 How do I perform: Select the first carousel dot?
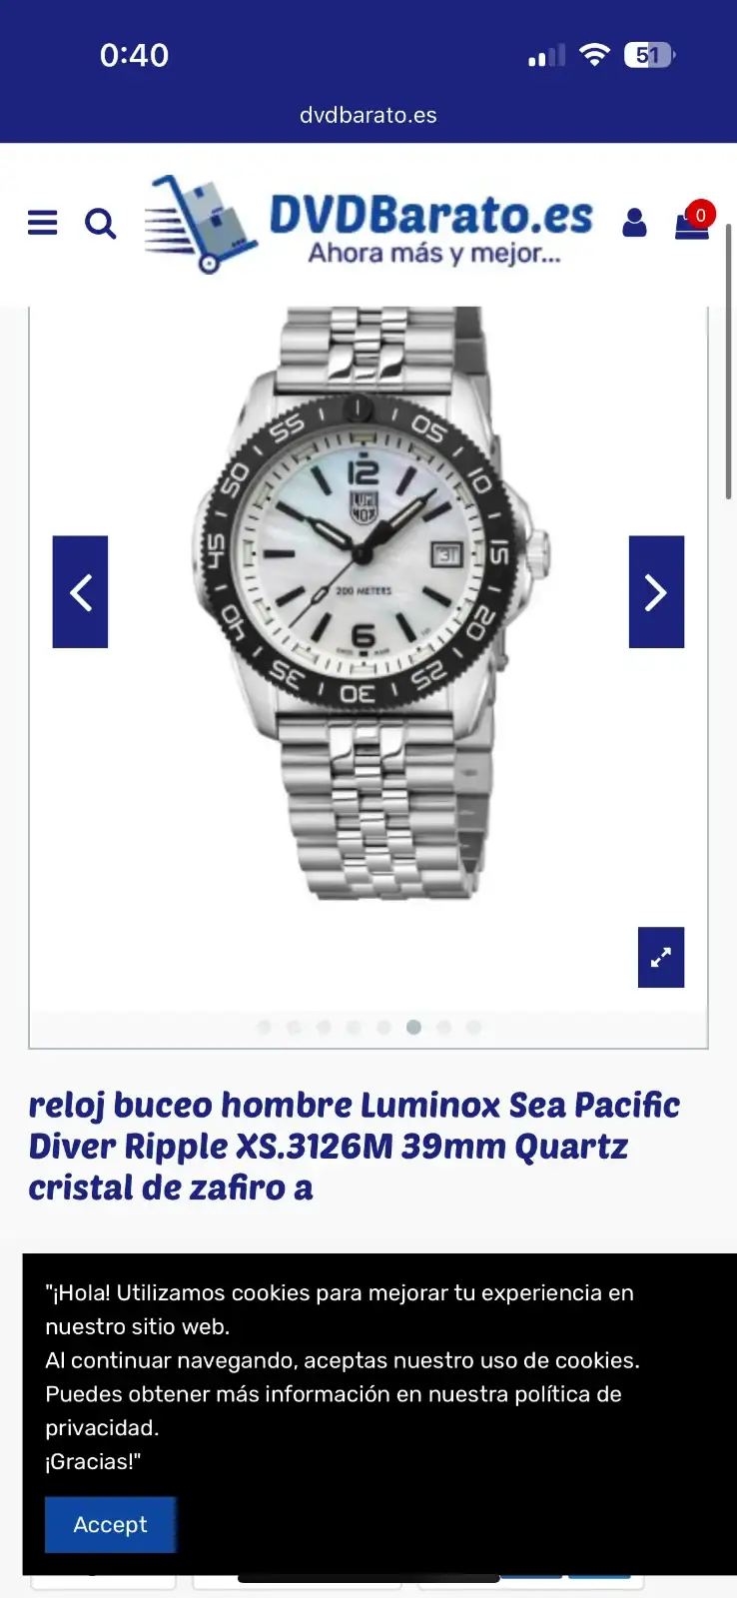[264, 1027]
